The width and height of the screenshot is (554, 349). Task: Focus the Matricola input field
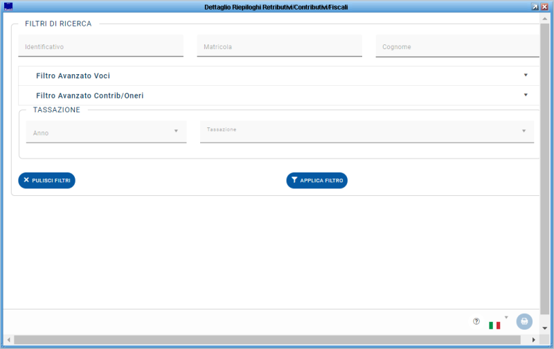(280, 46)
